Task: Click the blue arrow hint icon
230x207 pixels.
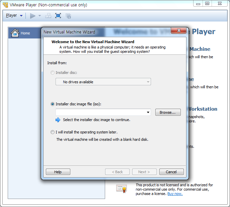Action: [x=58, y=120]
